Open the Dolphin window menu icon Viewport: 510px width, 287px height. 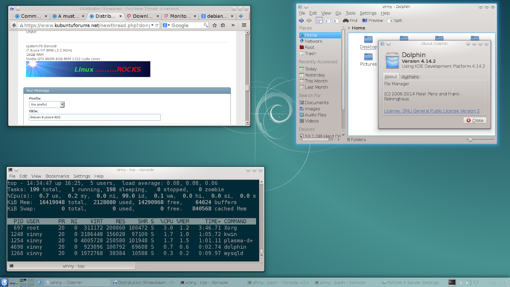tap(300, 7)
